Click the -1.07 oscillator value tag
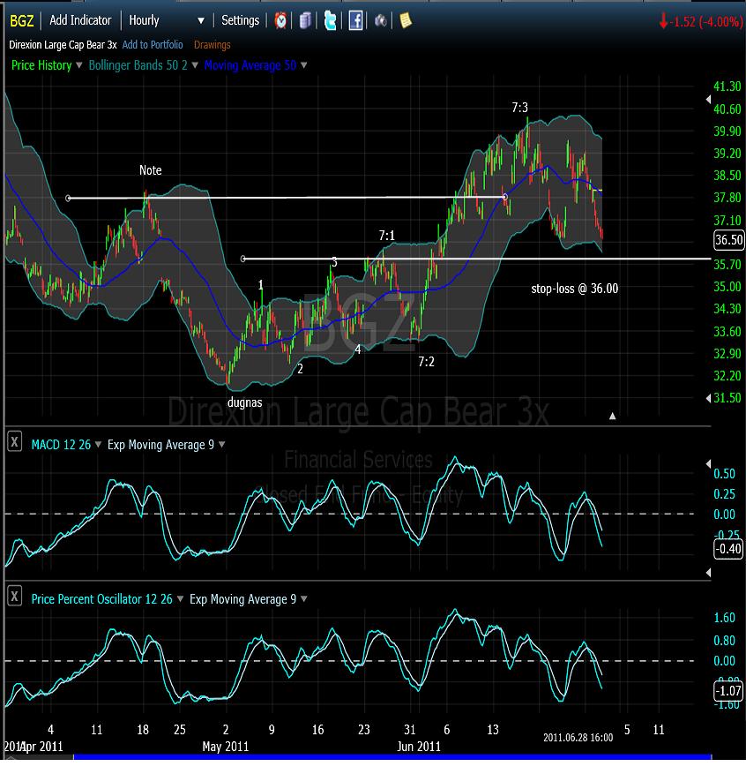Screen dimensions: 746x774 pyautogui.click(x=728, y=690)
